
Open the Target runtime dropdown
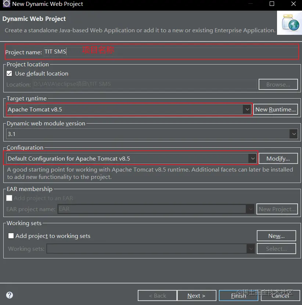point(247,109)
